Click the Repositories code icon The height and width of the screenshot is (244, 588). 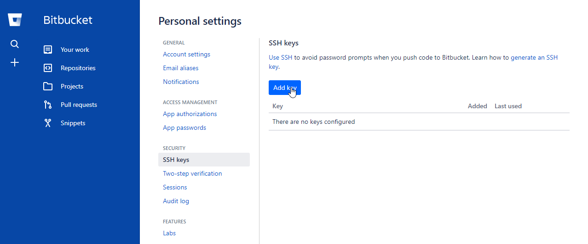[x=48, y=68]
